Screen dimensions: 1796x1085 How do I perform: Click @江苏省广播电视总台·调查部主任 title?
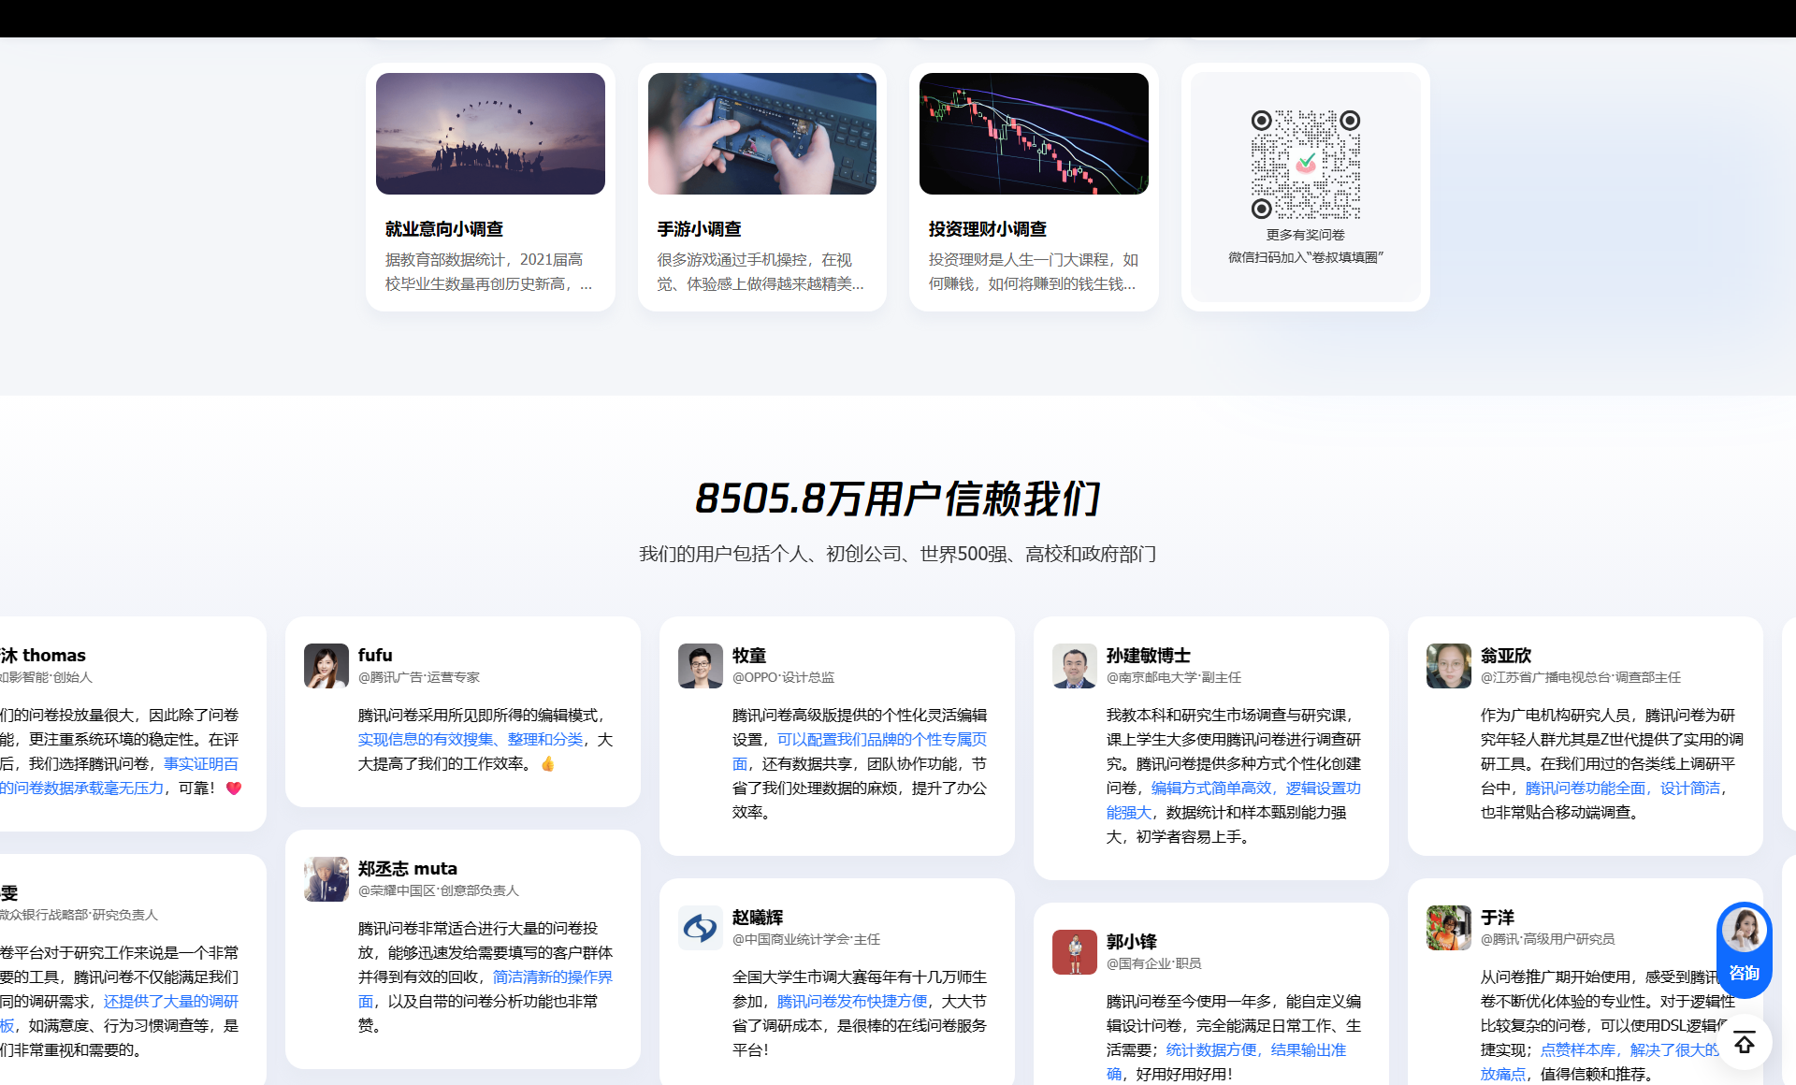click(x=1581, y=677)
